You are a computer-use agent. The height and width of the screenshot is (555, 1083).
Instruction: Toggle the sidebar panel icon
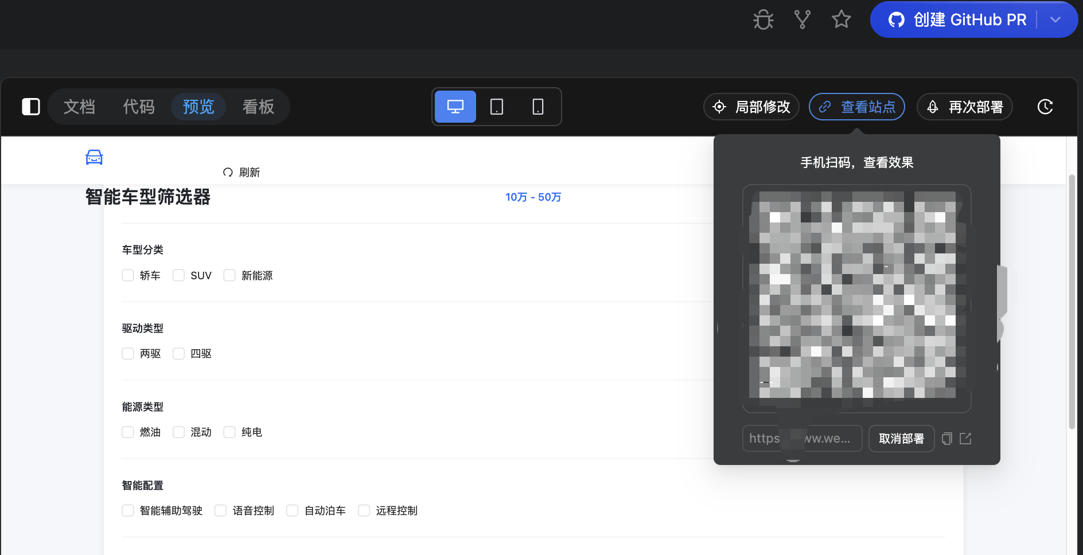coord(30,107)
